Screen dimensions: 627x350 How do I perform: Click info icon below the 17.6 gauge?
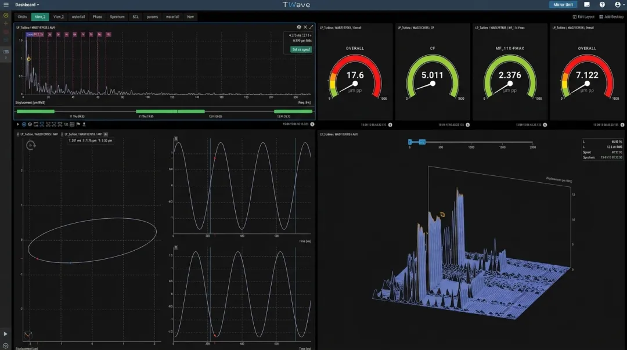[x=390, y=125]
